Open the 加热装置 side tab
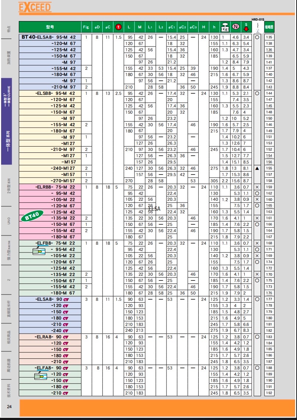The height and width of the screenshot is (420, 297). click(x=9, y=58)
